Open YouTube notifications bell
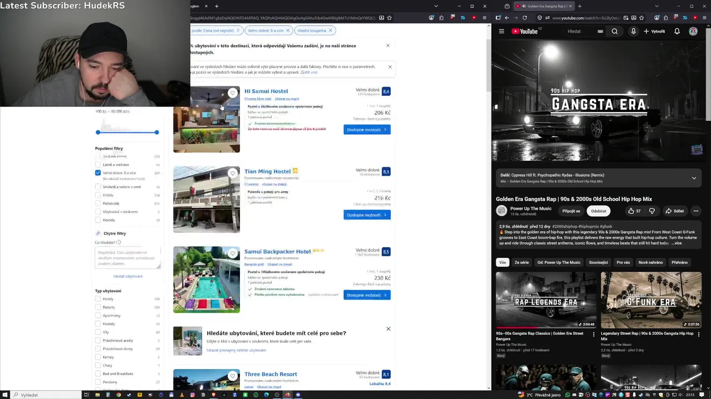Viewport: 711px width, 399px height. (x=677, y=32)
